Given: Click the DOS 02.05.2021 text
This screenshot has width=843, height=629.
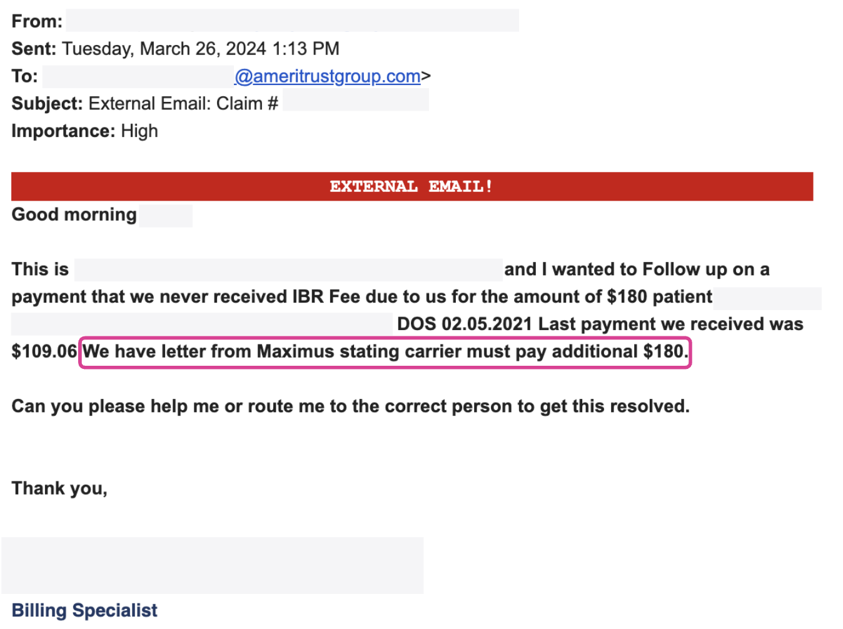Looking at the screenshot, I should 465,324.
